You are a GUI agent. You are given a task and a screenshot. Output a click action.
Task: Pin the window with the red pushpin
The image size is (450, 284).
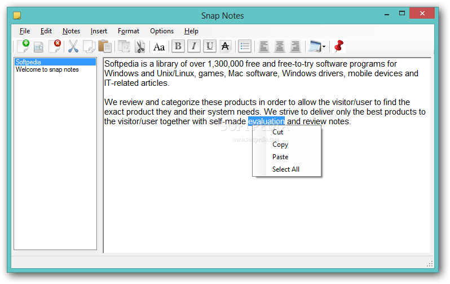[339, 46]
